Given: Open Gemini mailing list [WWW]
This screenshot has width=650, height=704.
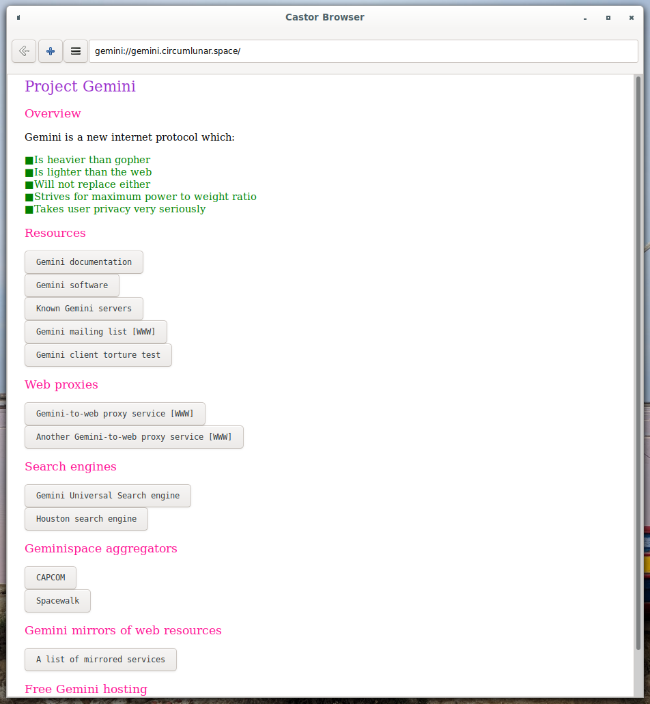Looking at the screenshot, I should point(96,332).
